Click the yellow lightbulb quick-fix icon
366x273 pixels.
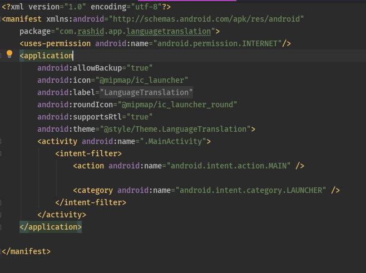pyautogui.click(x=9, y=54)
